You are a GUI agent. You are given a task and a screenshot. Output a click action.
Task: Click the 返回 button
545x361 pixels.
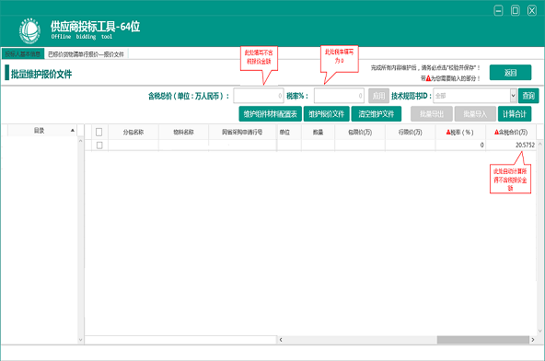[x=510, y=73]
